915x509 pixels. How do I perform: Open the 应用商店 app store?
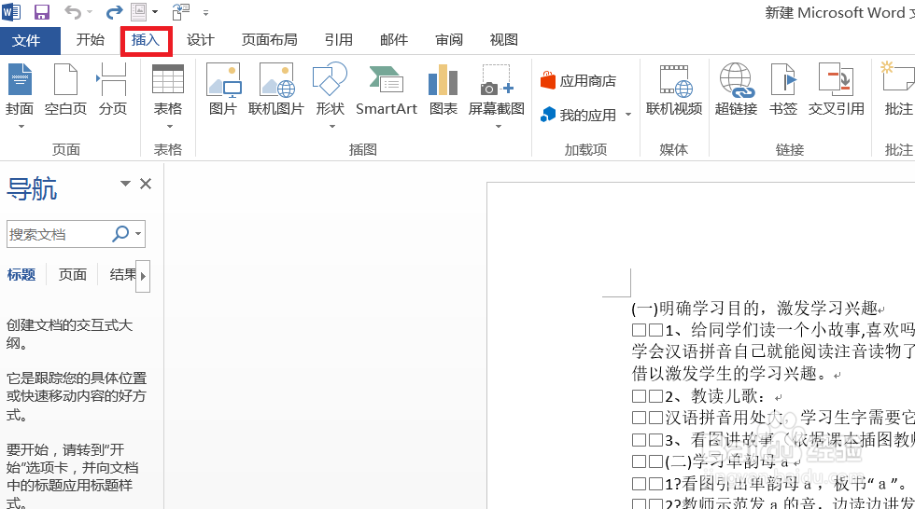pos(578,81)
